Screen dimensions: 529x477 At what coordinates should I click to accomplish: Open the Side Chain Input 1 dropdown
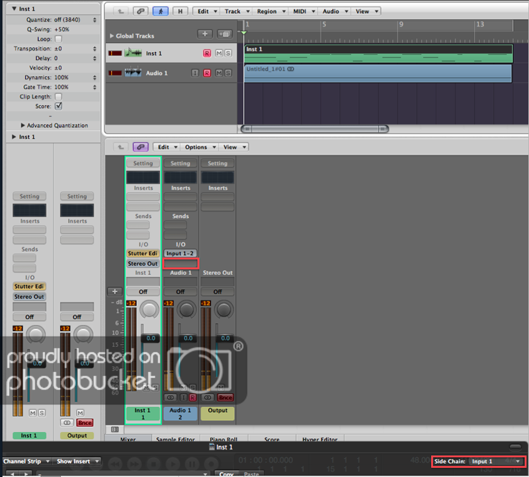[496, 461]
